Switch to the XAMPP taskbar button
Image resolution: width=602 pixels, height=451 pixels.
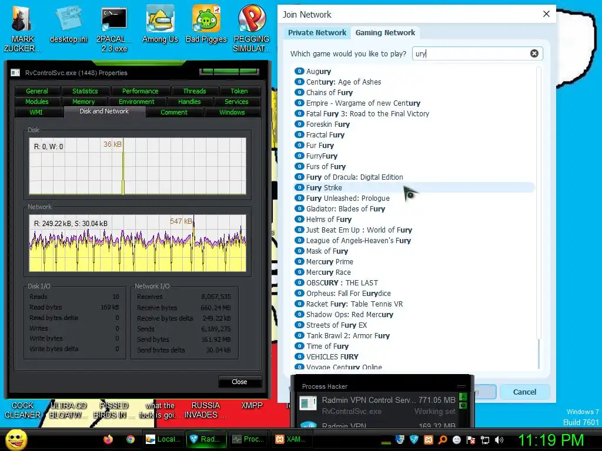coord(292,439)
